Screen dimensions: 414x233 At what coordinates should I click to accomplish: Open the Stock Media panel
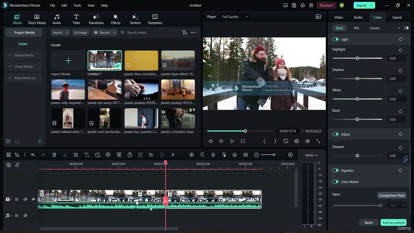click(x=37, y=19)
